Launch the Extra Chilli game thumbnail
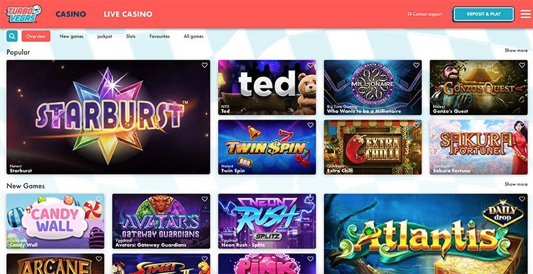The width and height of the screenshot is (533, 274). point(372,147)
